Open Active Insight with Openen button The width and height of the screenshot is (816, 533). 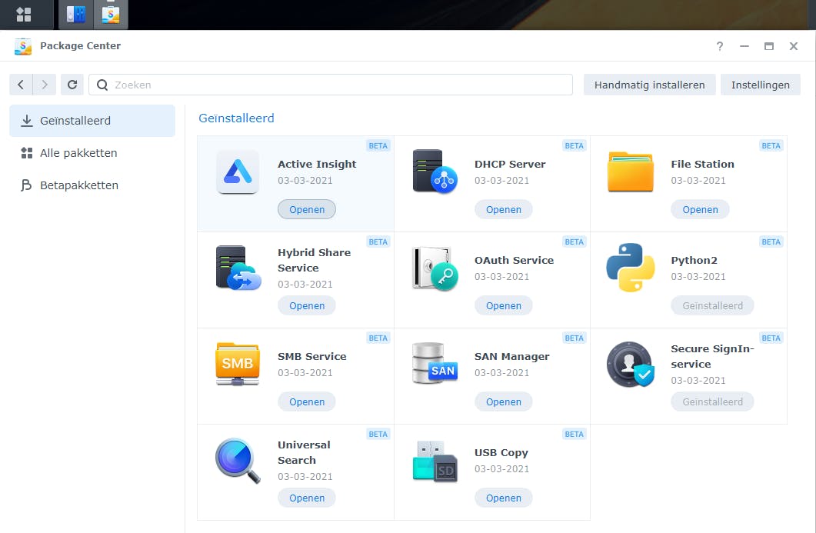coord(307,209)
